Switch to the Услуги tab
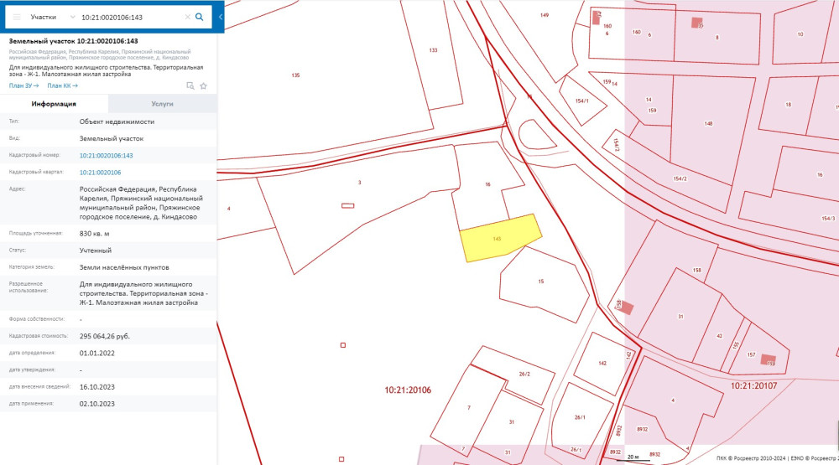 pyautogui.click(x=162, y=104)
